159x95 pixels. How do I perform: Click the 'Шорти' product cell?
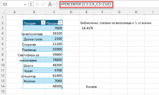click(x=34, y=65)
